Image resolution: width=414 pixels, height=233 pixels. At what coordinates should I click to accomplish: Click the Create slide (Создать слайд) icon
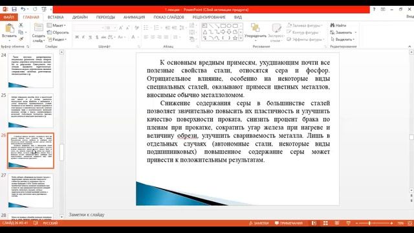coord(39,28)
